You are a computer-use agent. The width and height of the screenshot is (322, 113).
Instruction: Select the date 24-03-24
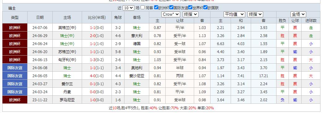[40, 92]
